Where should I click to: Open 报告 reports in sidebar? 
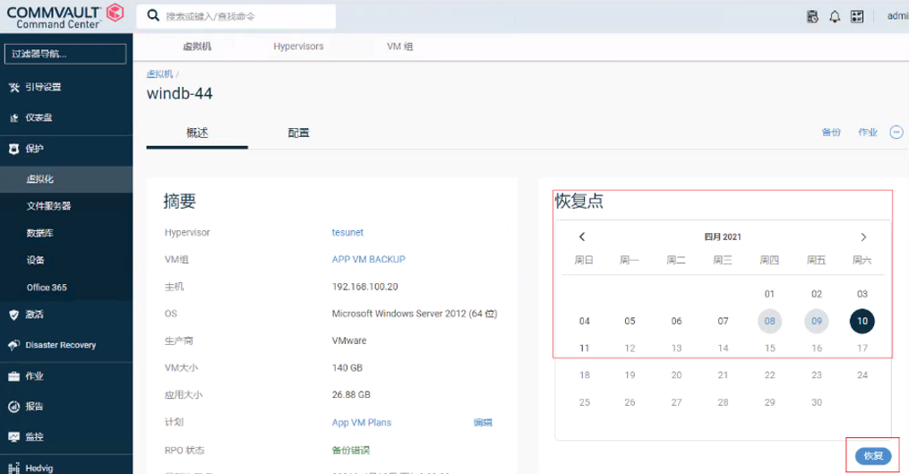coord(34,406)
